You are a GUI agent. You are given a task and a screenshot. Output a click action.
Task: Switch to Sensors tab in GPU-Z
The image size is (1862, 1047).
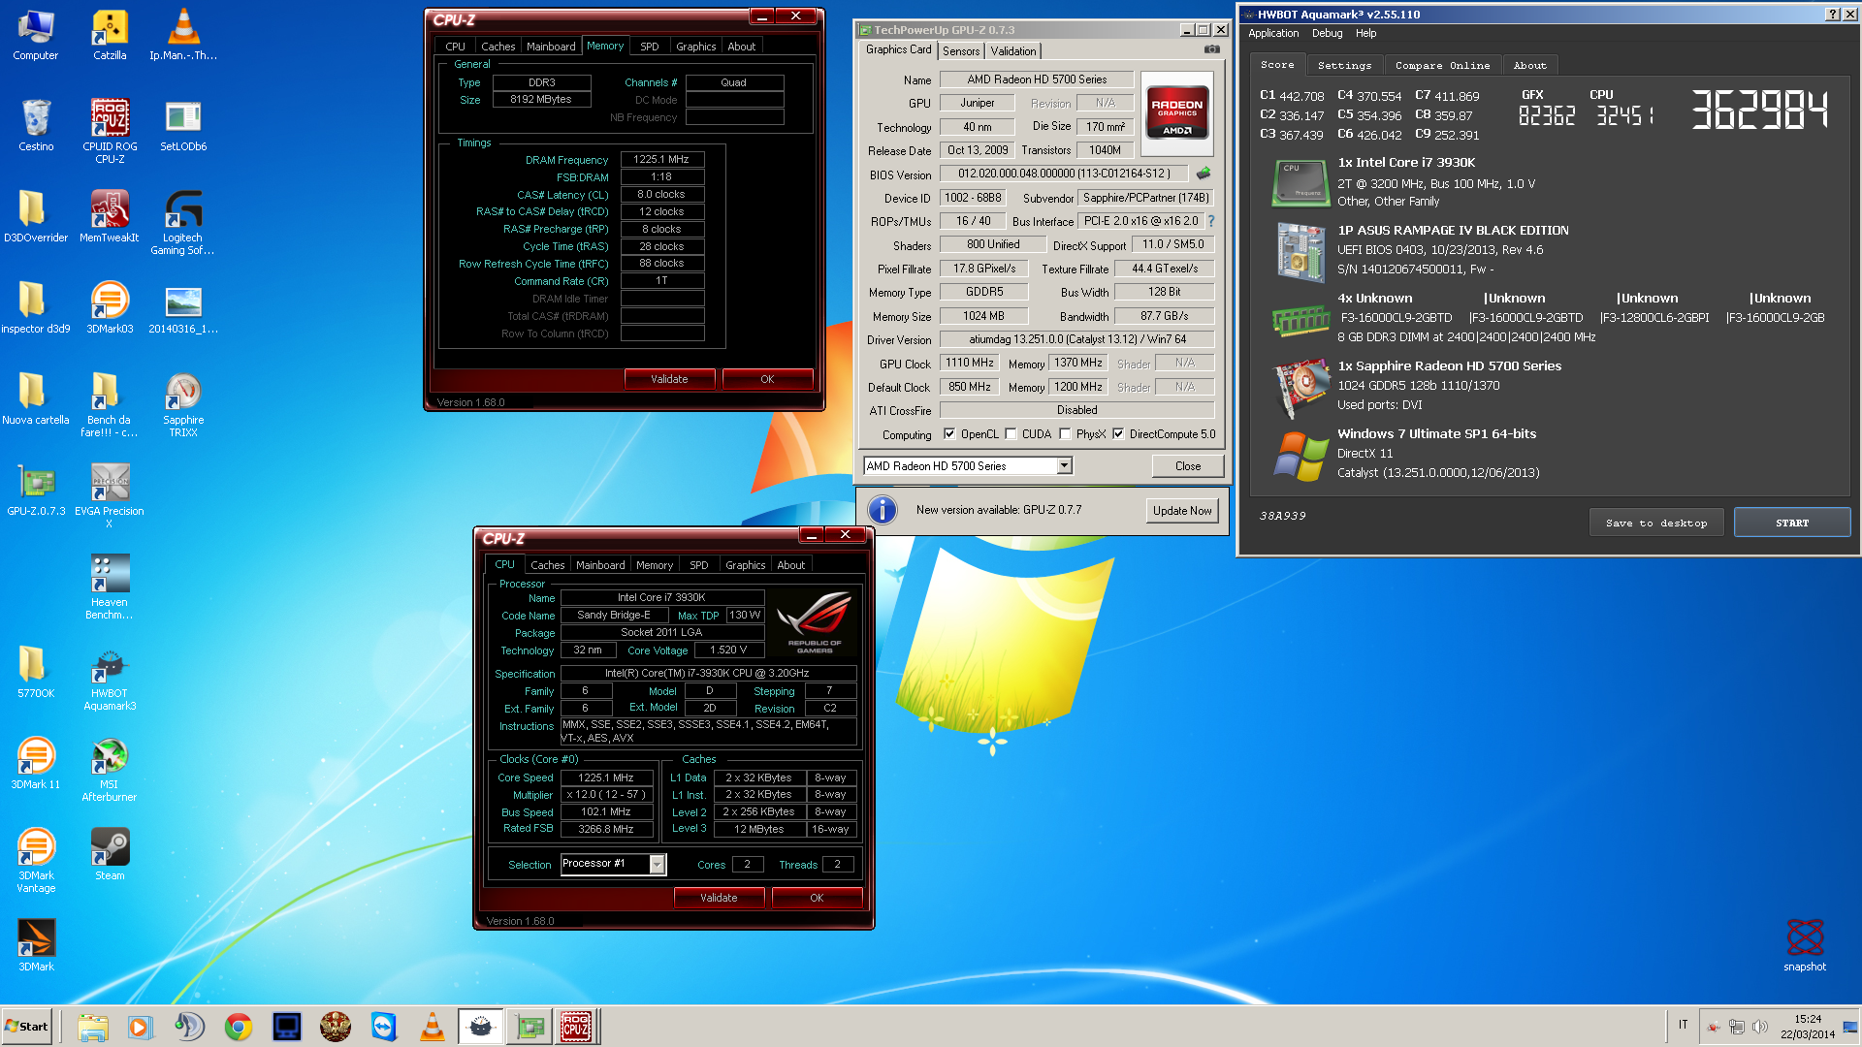coord(961,51)
